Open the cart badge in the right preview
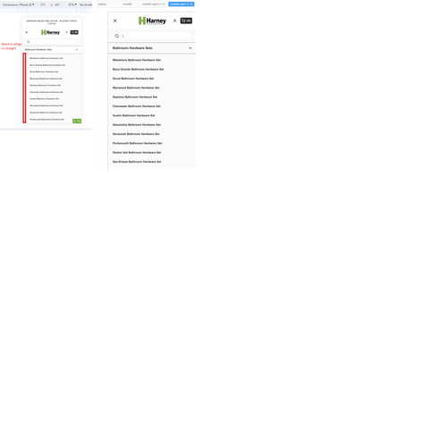447x444 pixels. tap(186, 21)
